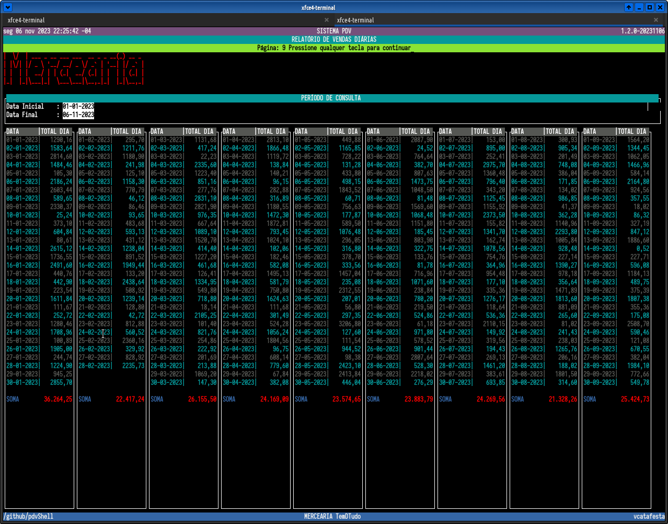Click the Data Final field 06-11-2023

tap(78, 115)
